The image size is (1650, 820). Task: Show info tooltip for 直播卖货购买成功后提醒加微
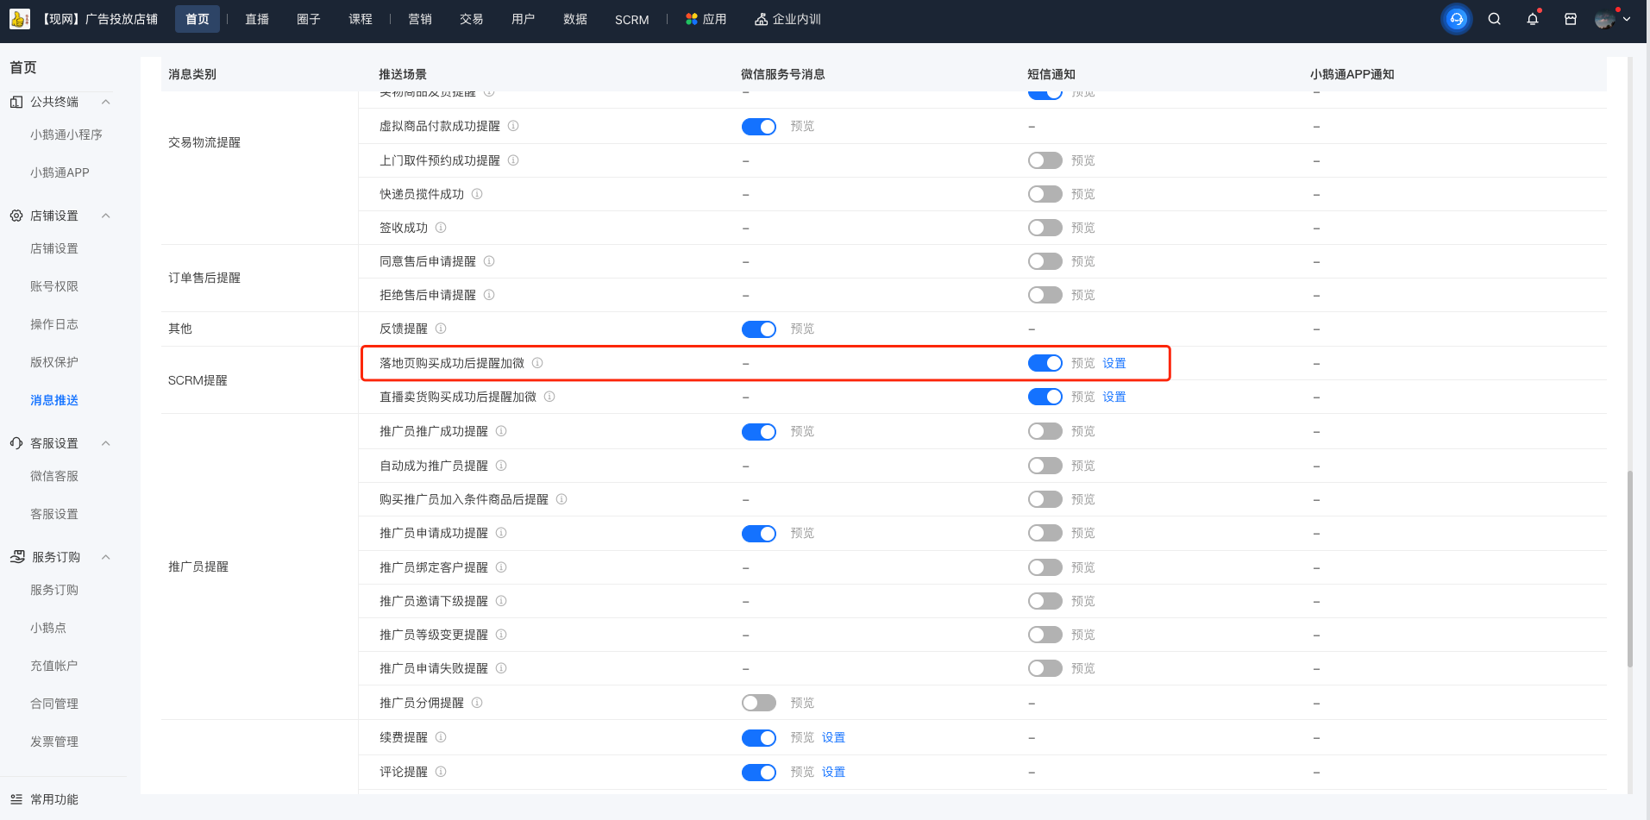tap(549, 397)
